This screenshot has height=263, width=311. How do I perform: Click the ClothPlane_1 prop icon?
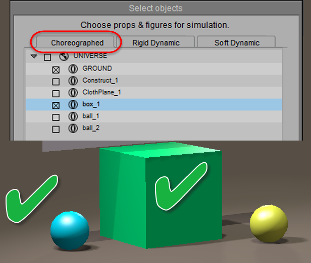[73, 93]
